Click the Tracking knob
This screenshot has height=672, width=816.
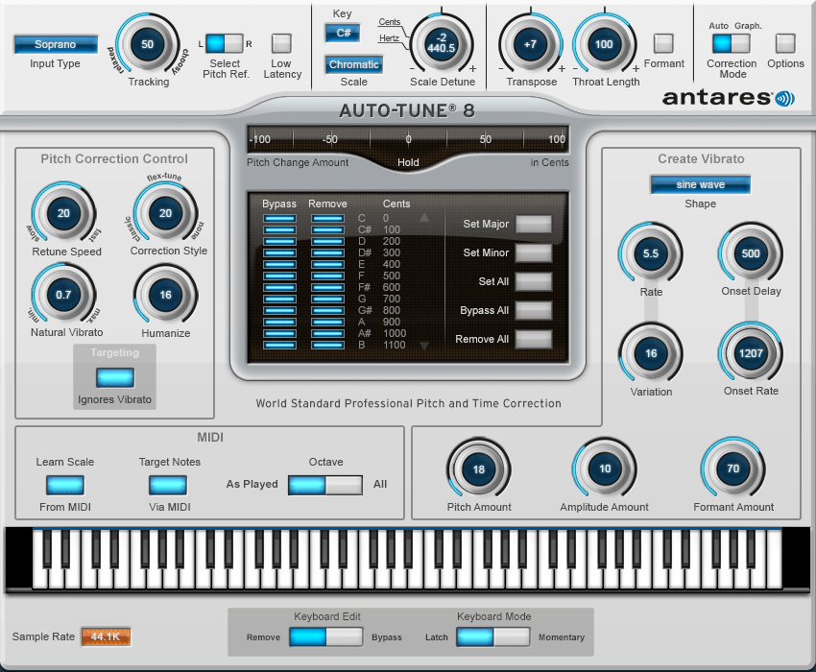coord(147,44)
